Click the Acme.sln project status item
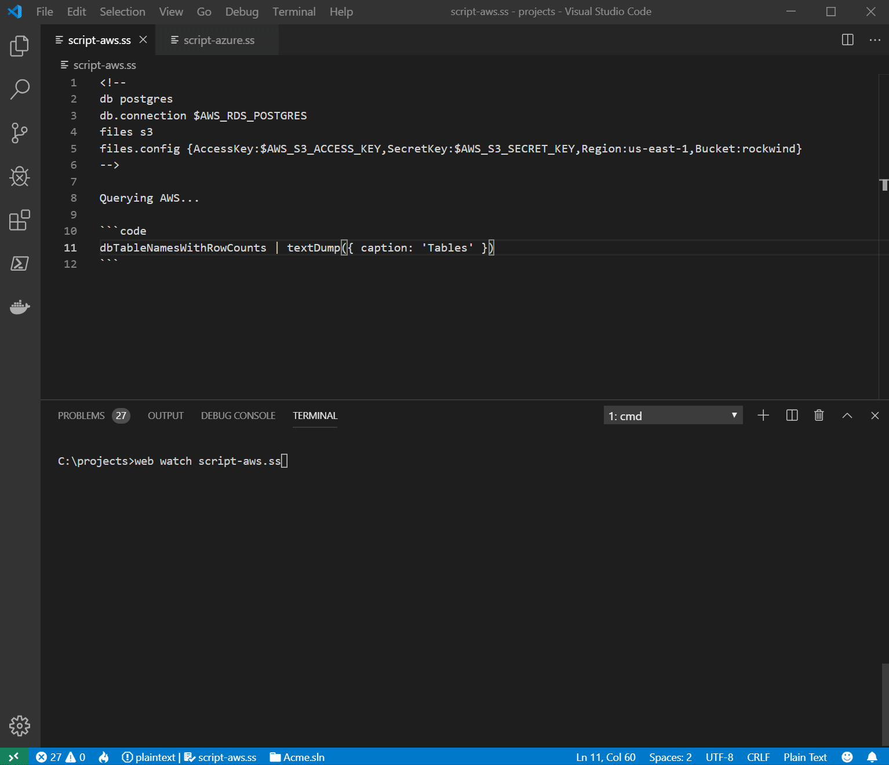Viewport: 889px width, 765px height. tap(297, 757)
